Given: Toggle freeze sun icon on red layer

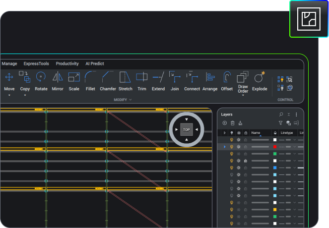Looking at the screenshot, I should (239, 147).
